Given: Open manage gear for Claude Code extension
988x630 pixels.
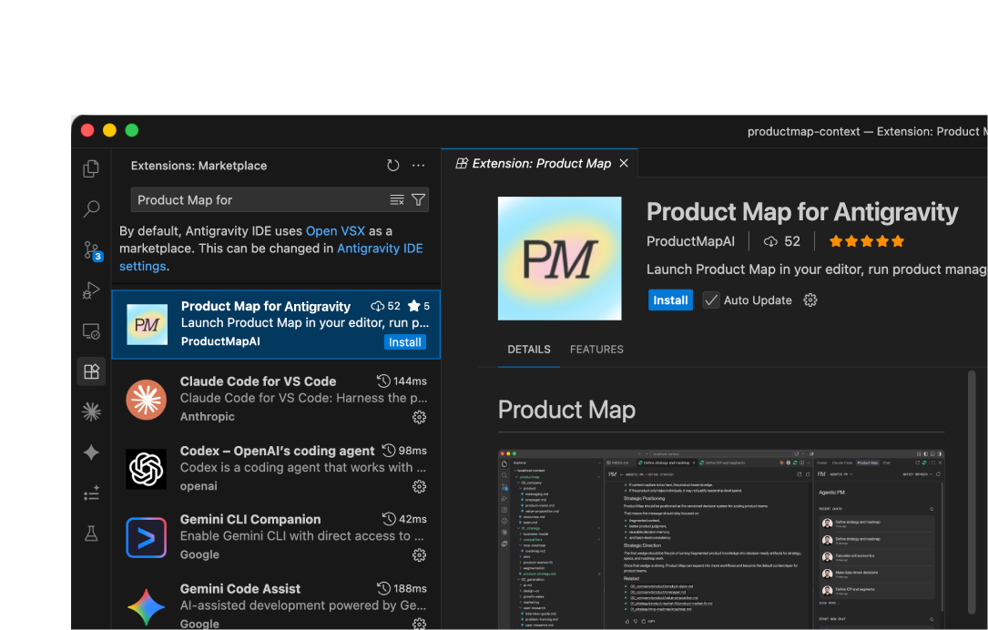Looking at the screenshot, I should [x=419, y=417].
